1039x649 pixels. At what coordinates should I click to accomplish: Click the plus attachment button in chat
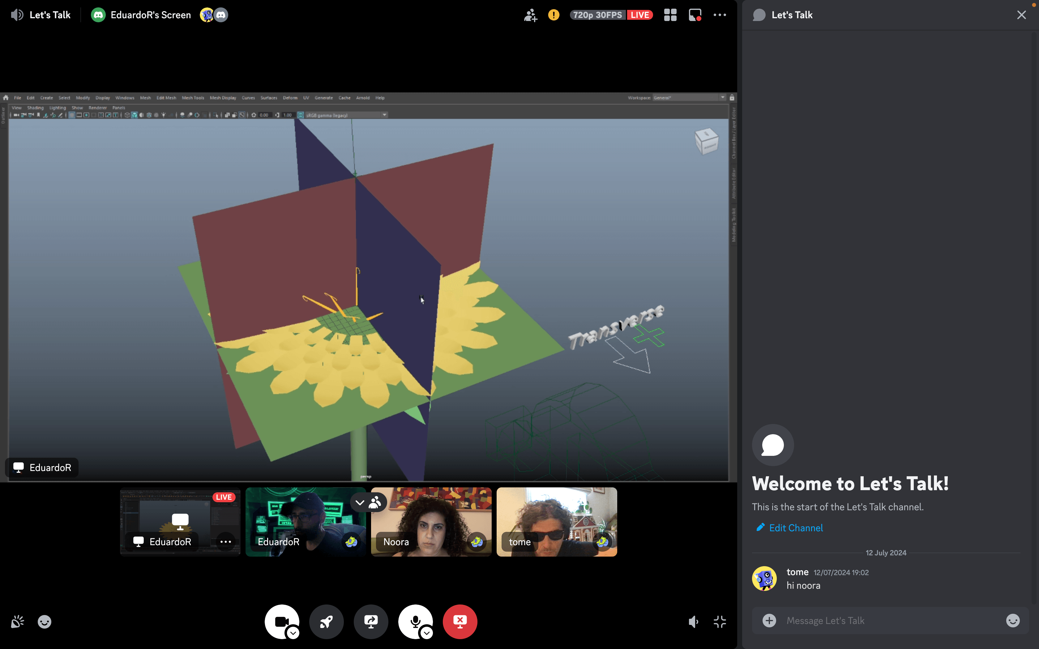[769, 620]
